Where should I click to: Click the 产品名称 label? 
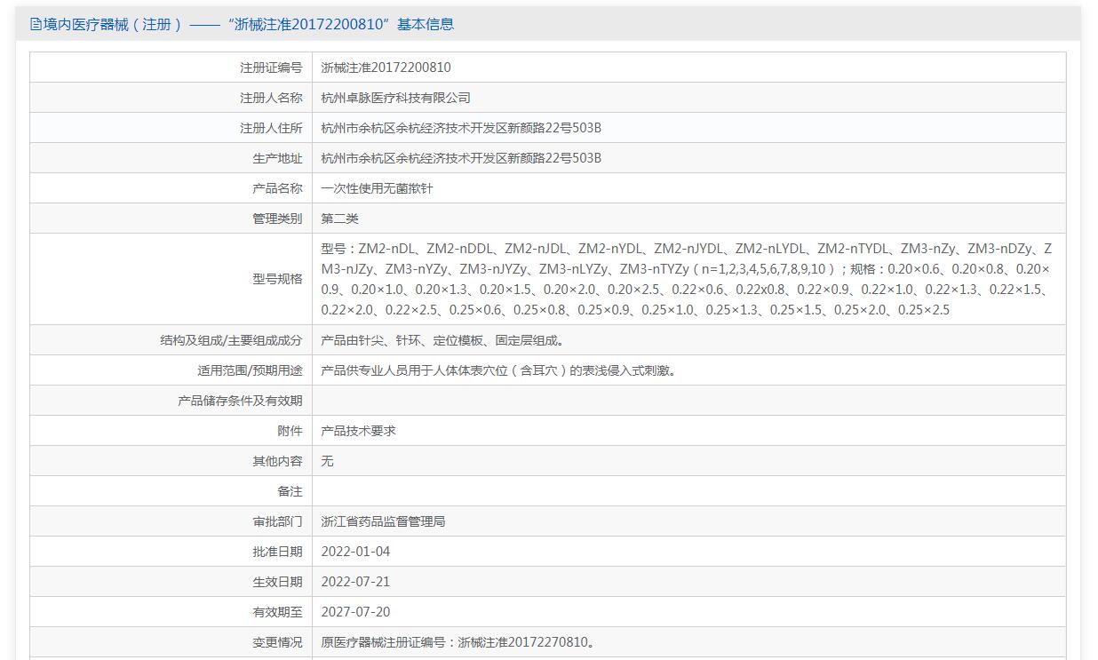coord(277,188)
